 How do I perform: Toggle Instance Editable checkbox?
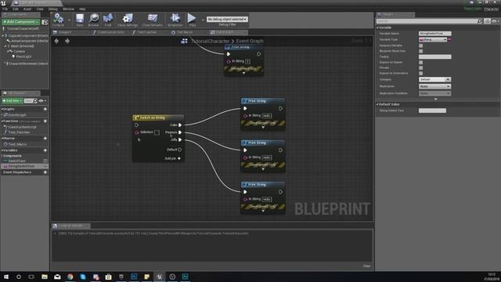pyautogui.click(x=421, y=45)
